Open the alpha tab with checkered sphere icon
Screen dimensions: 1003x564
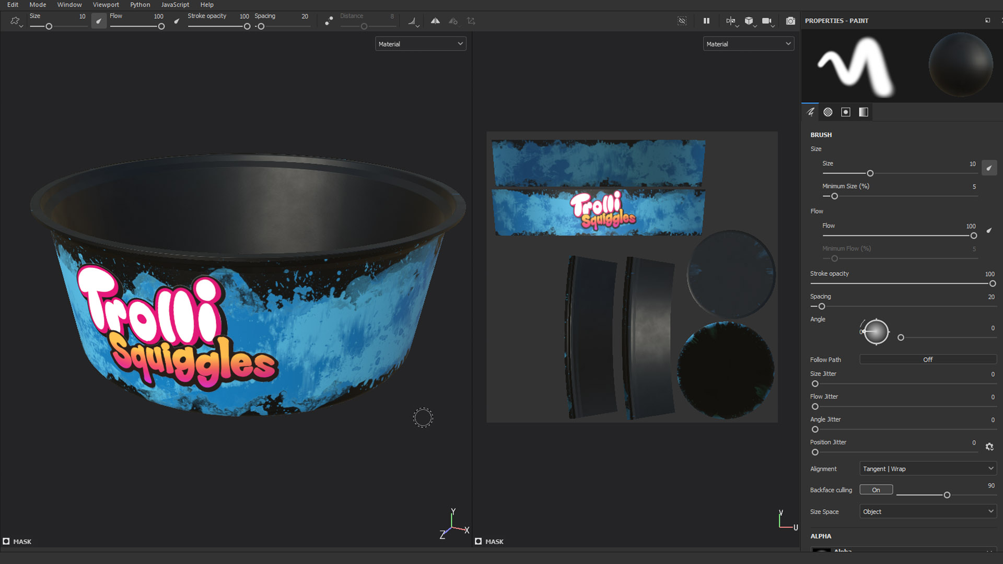[828, 112]
